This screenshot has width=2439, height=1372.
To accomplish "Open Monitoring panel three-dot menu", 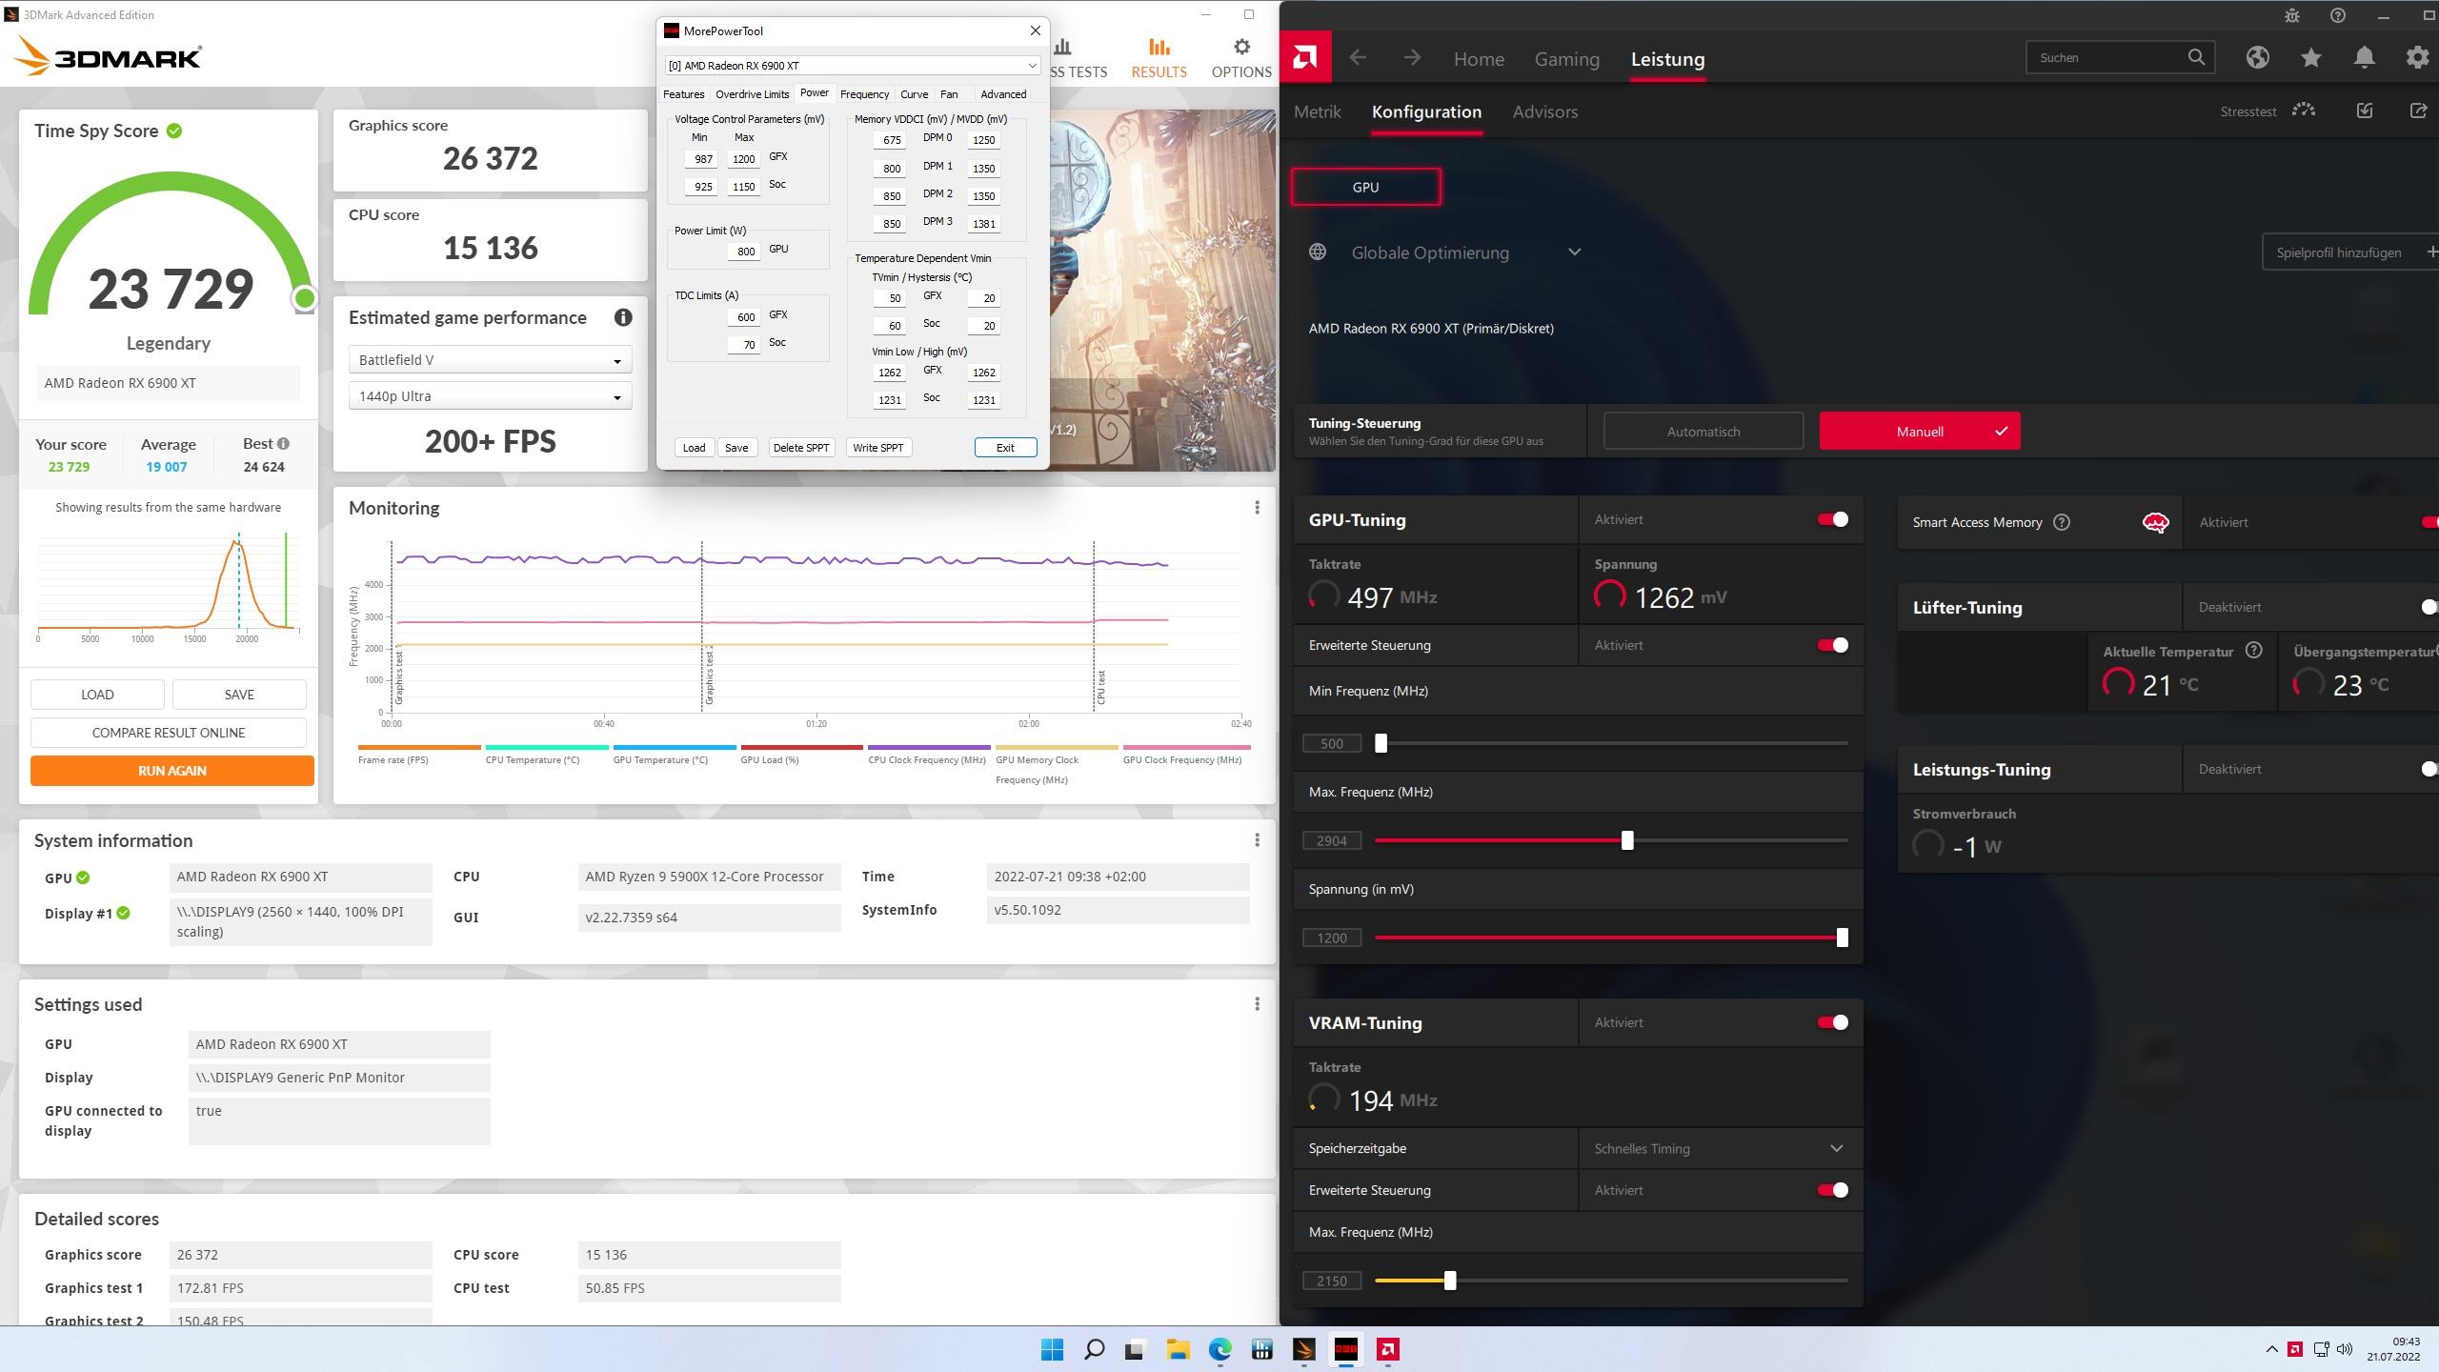I will click(1257, 508).
